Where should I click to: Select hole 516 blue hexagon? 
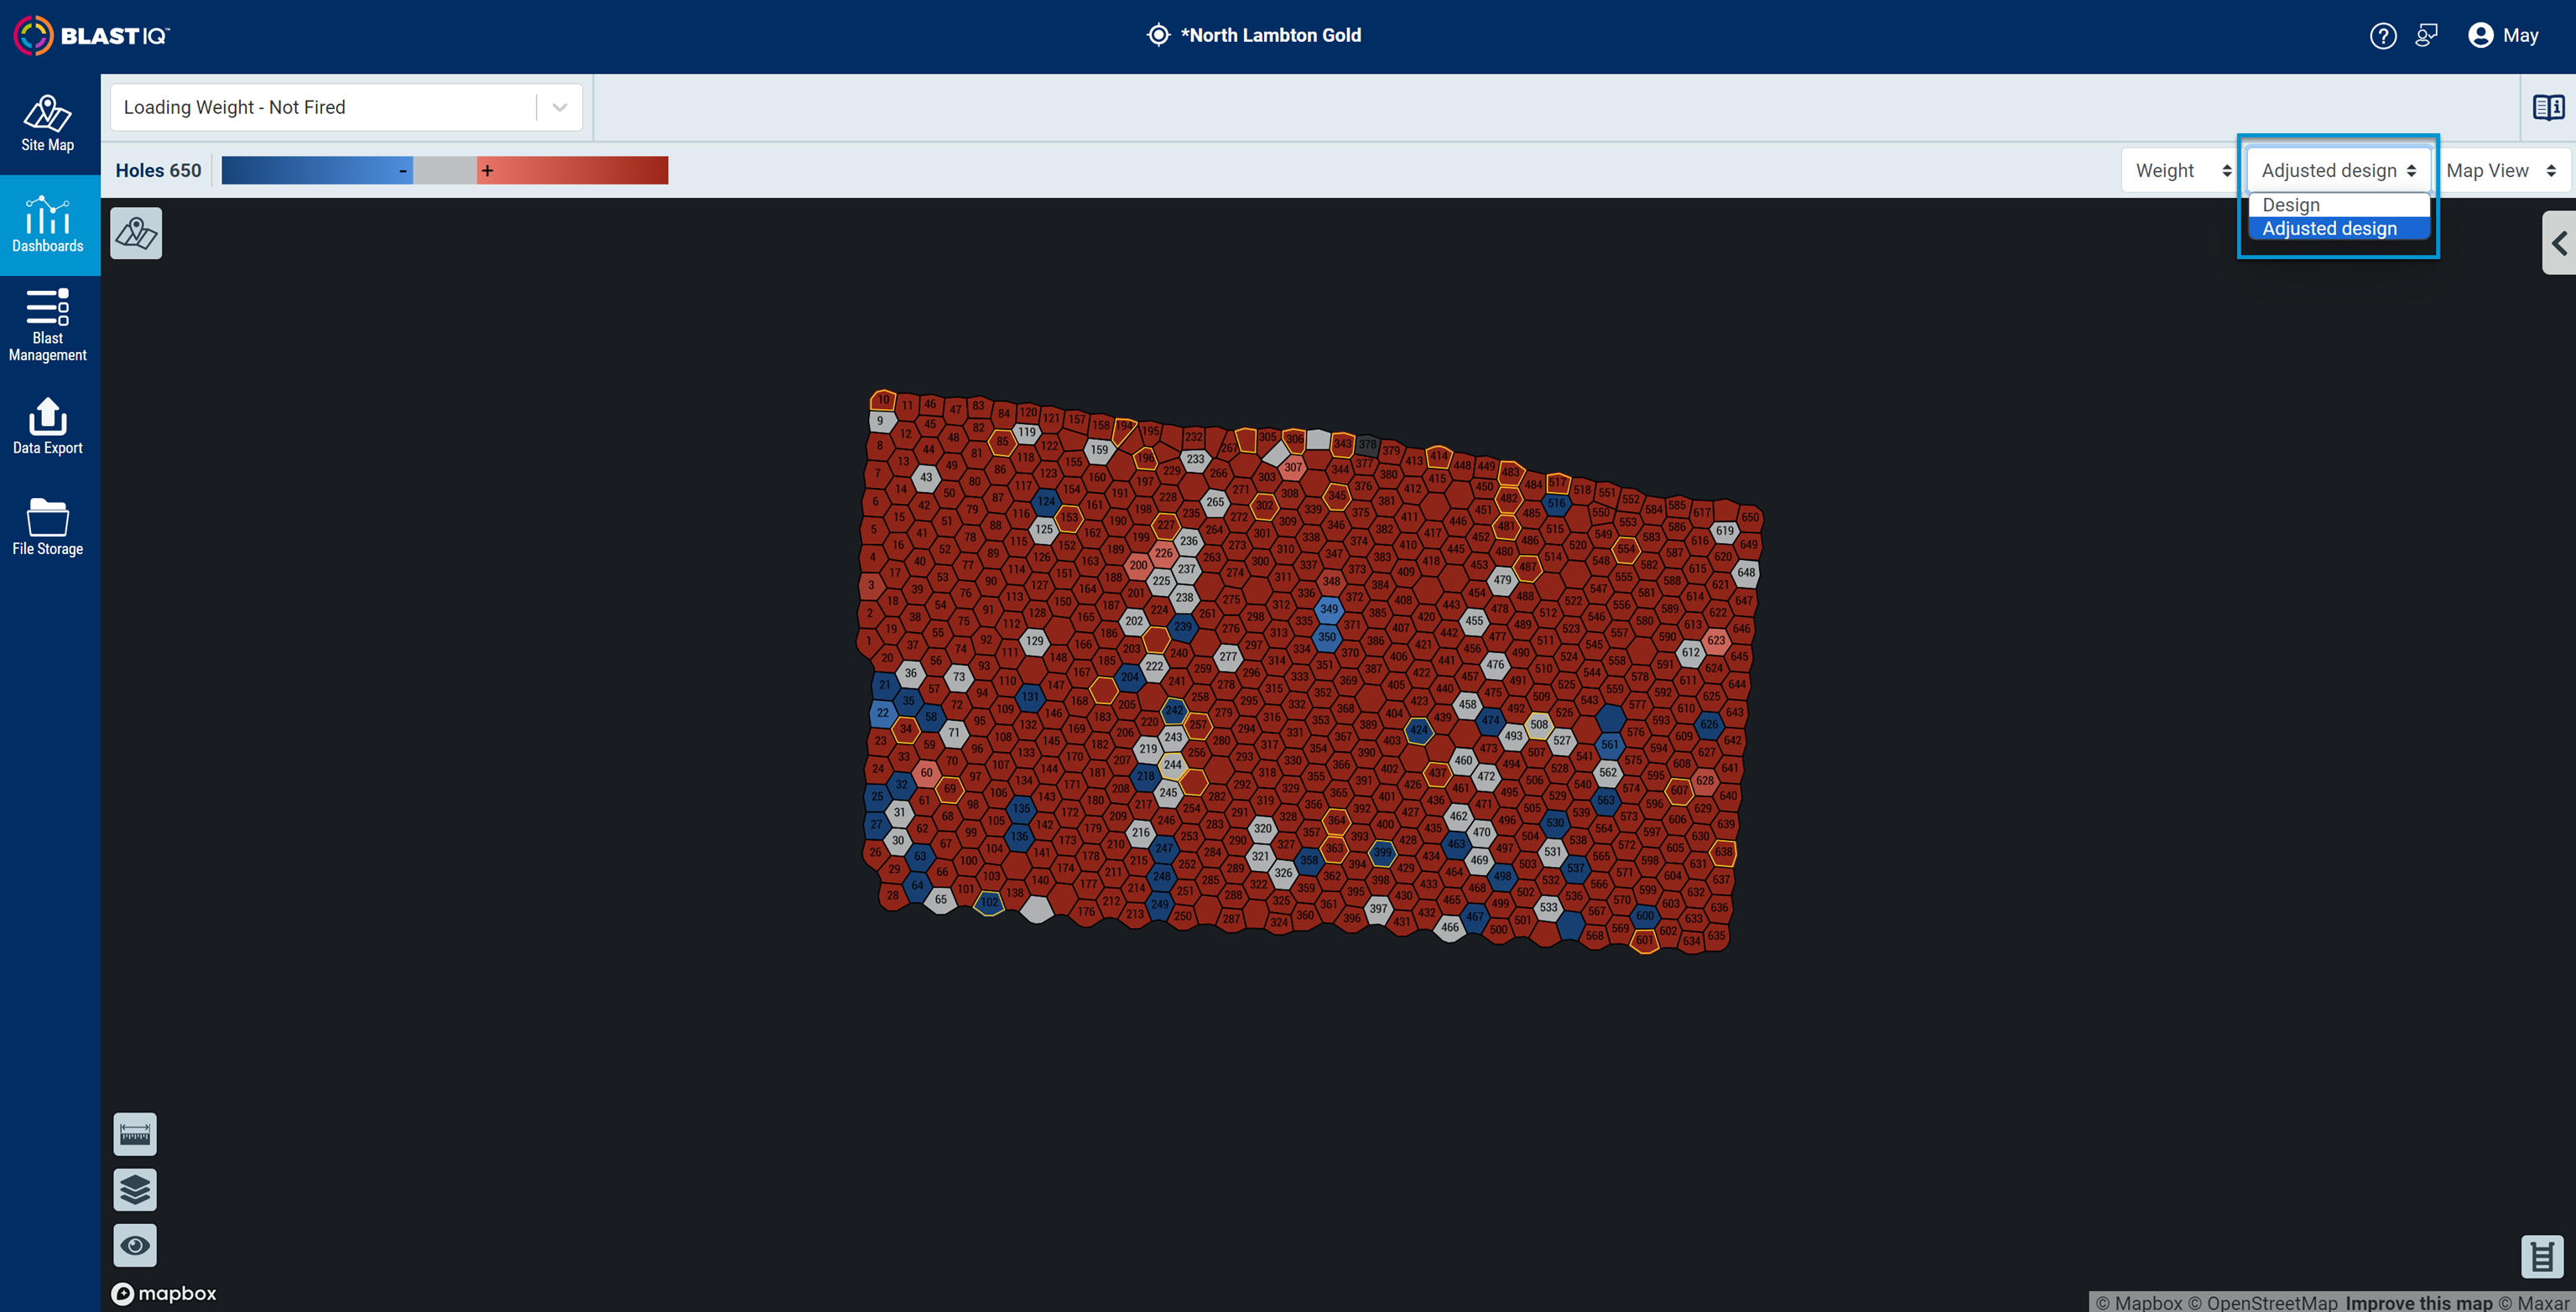click(x=1556, y=504)
